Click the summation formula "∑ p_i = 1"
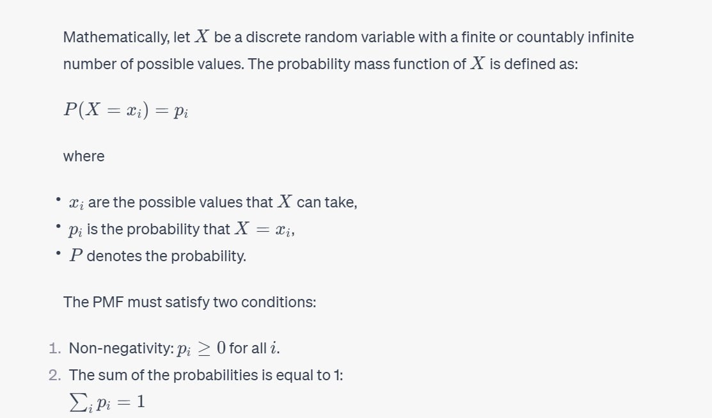This screenshot has width=712, height=418. tap(107, 403)
